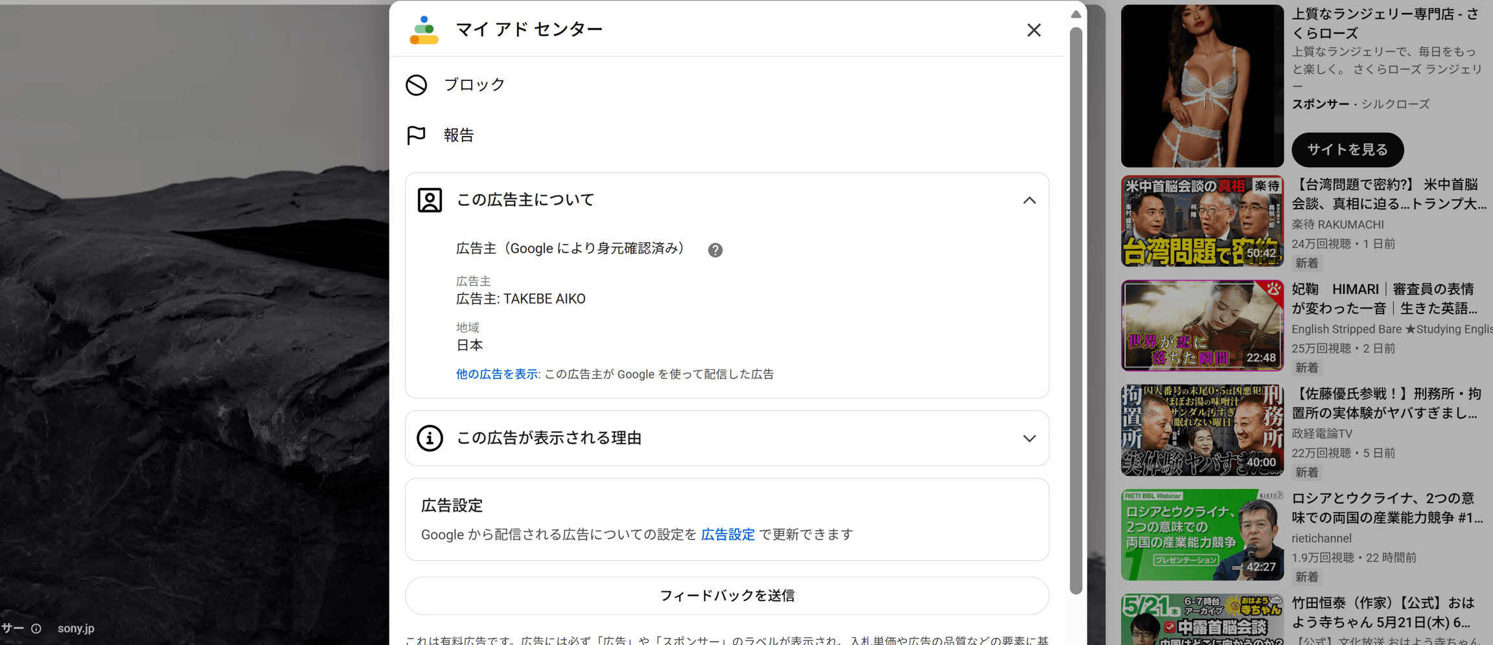Click the 【佐藤優氏参戦！】 video title
Screen dimensions: 1493x645
point(1387,403)
